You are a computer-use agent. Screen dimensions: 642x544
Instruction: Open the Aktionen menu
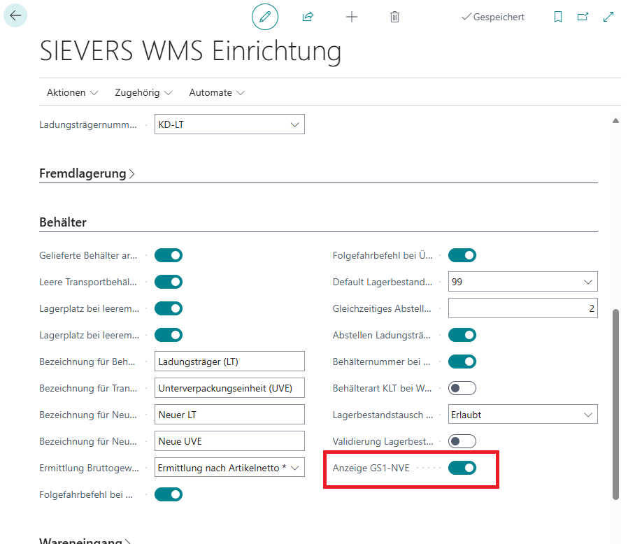[x=72, y=92]
